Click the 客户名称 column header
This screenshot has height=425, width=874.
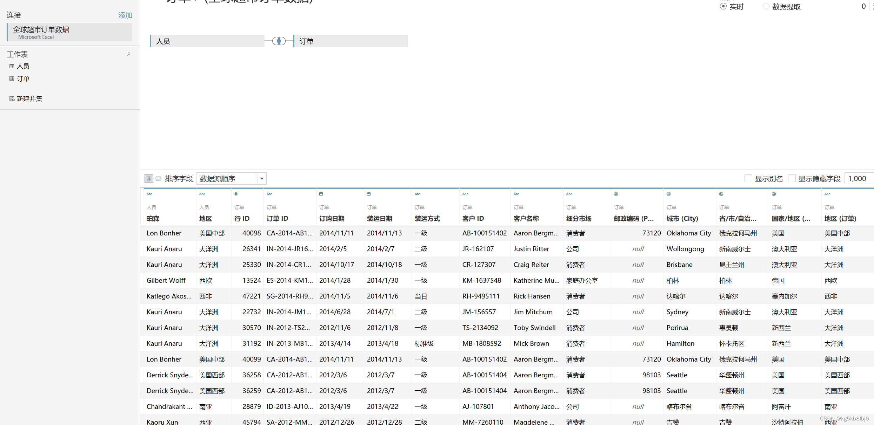(x=526, y=219)
